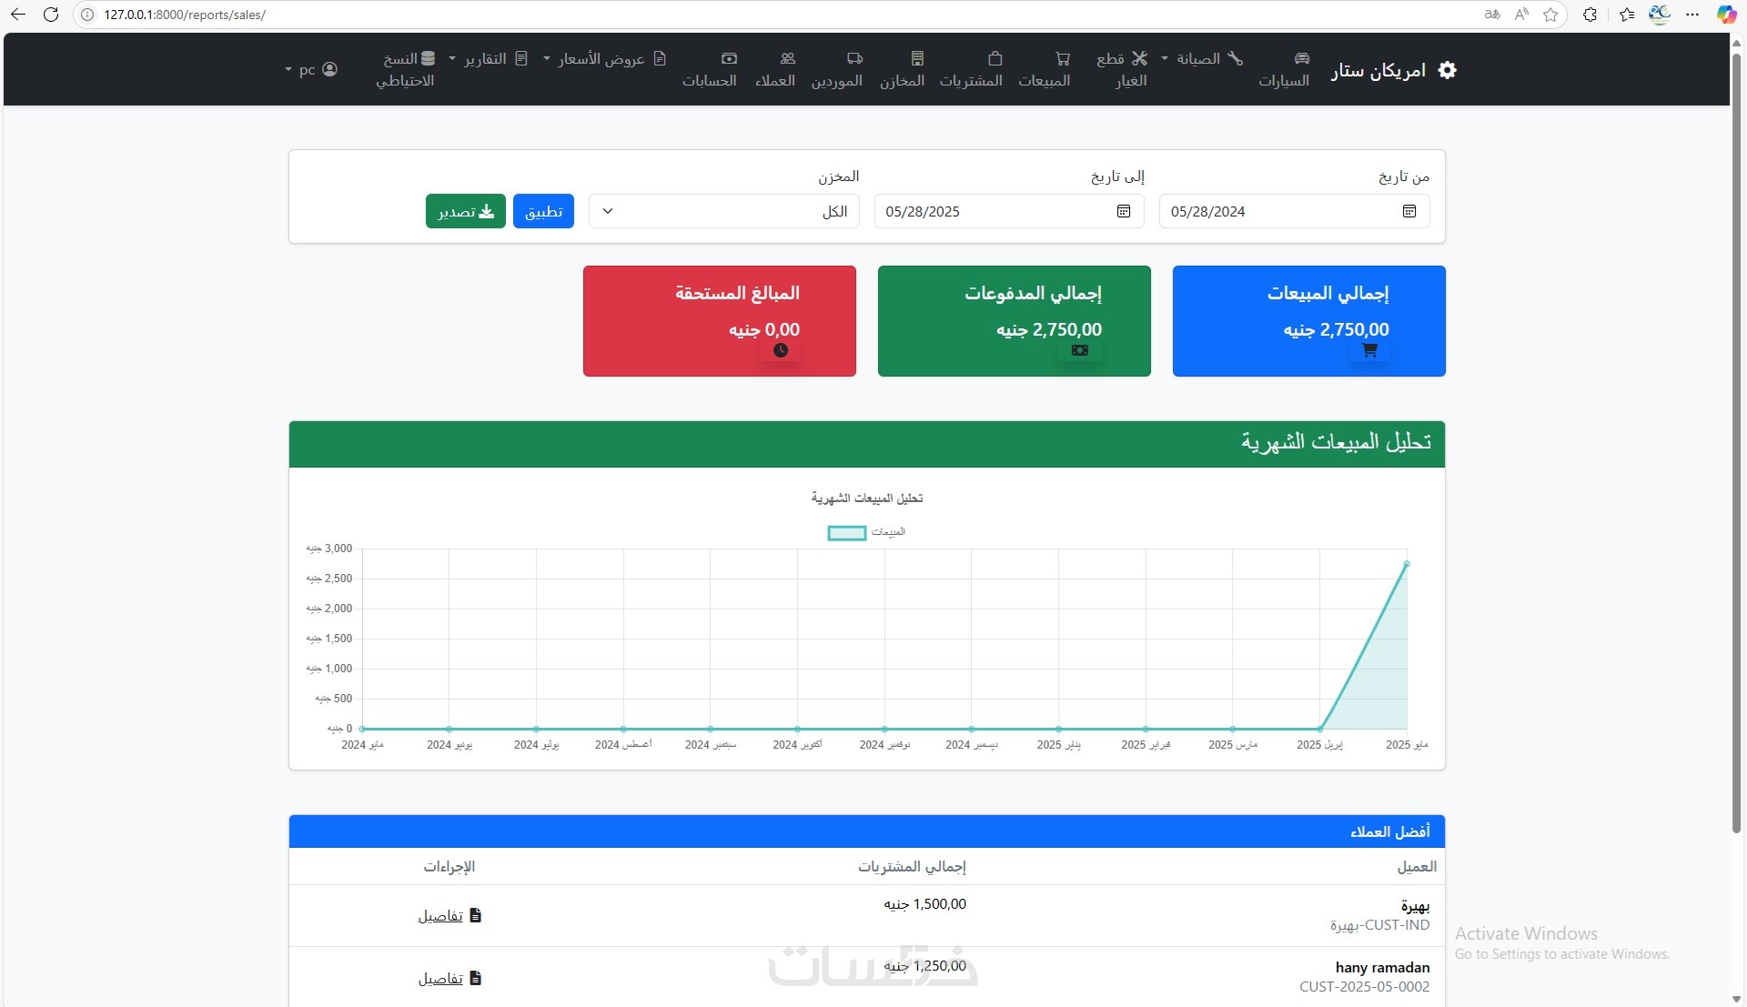Click the blue تطبيق apply button
This screenshot has height=1007, width=1747.
543,211
